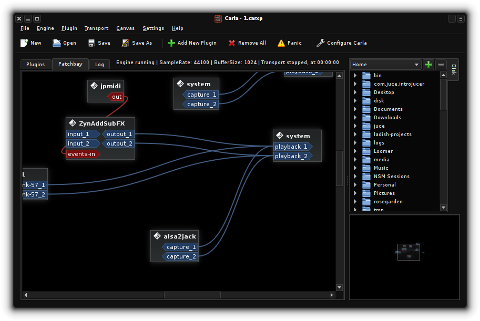Click the canvas minimap preview thumbnail

point(408,252)
